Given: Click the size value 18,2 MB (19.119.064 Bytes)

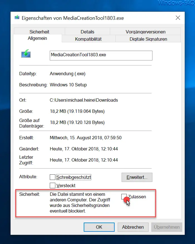Looking at the screenshot, I should pyautogui.click(x=77, y=111).
